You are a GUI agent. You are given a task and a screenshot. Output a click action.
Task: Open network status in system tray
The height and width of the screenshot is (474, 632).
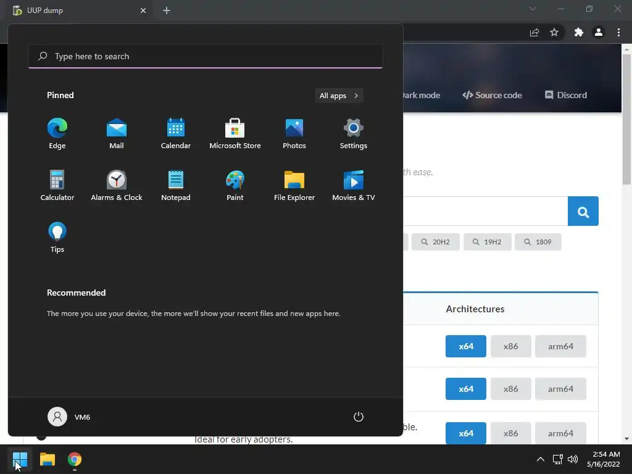coord(558,459)
